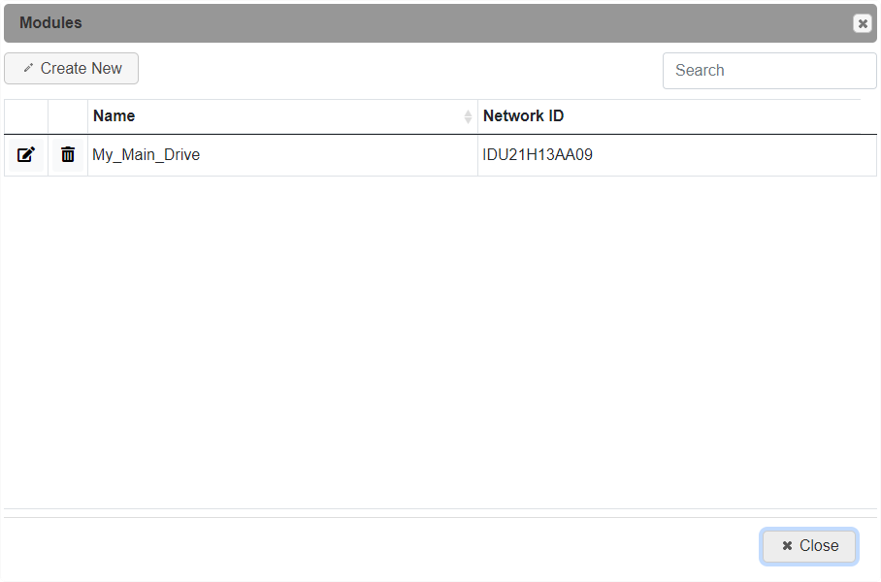The height and width of the screenshot is (582, 881).
Task: Select the Network ID value IDU21H13AA09
Action: point(539,154)
